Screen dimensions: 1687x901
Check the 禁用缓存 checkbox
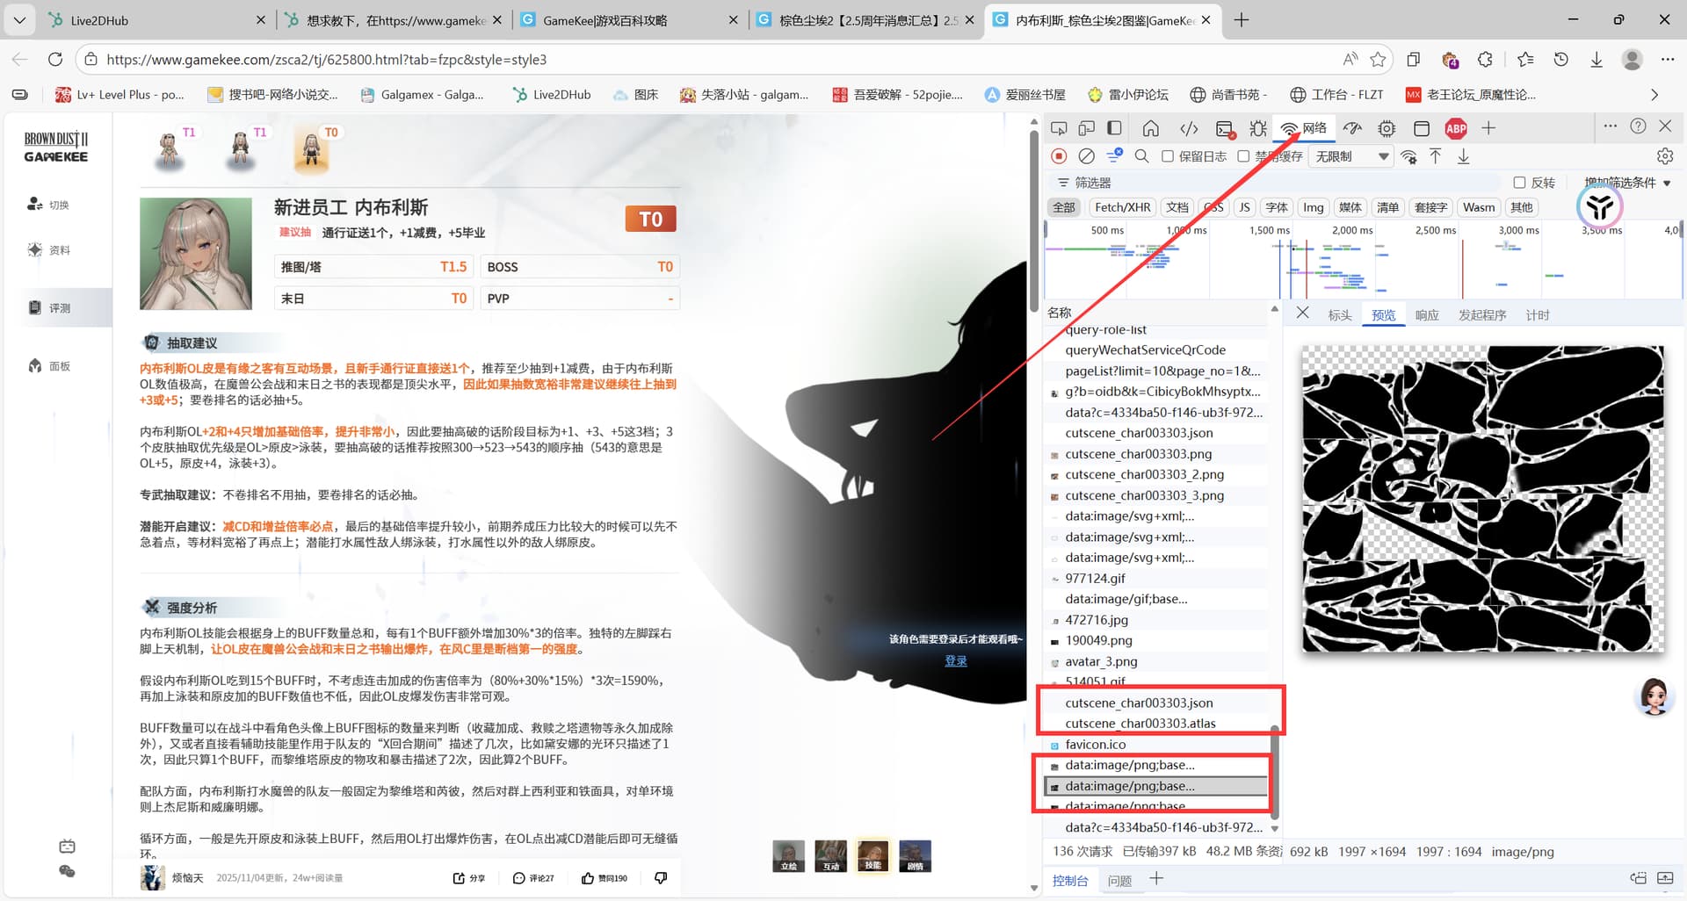click(1243, 156)
